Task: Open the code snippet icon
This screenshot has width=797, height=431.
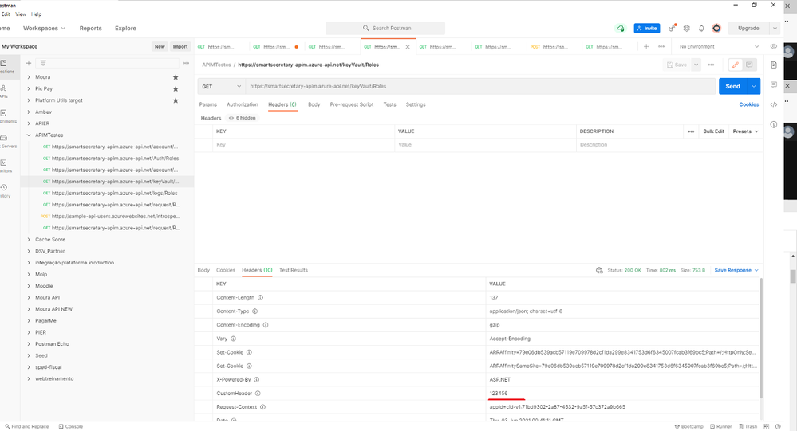Action: (x=774, y=104)
